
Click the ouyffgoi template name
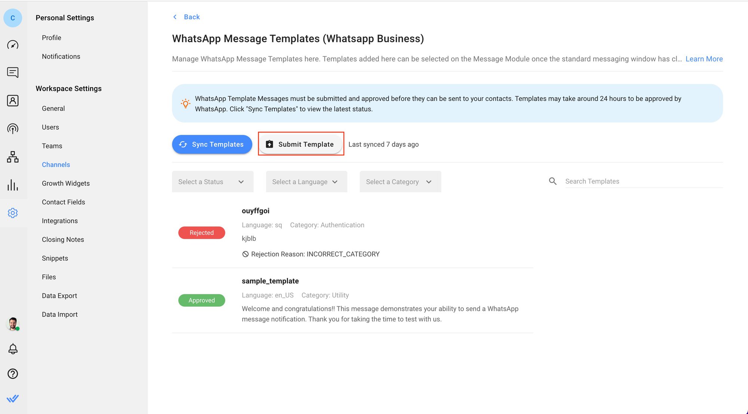[x=255, y=211]
